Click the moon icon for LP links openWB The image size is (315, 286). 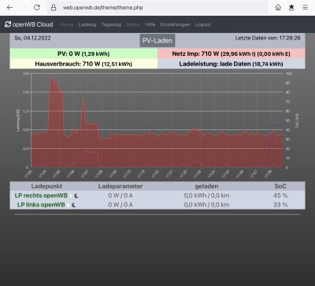pyautogui.click(x=74, y=205)
